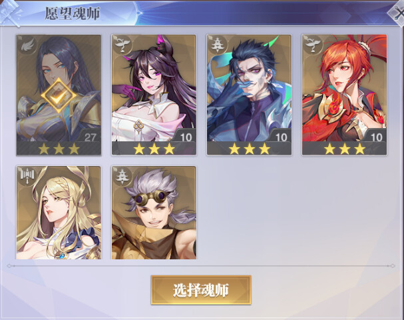Click the level 10 badge on red-haired card
404x320 pixels.
(376, 137)
